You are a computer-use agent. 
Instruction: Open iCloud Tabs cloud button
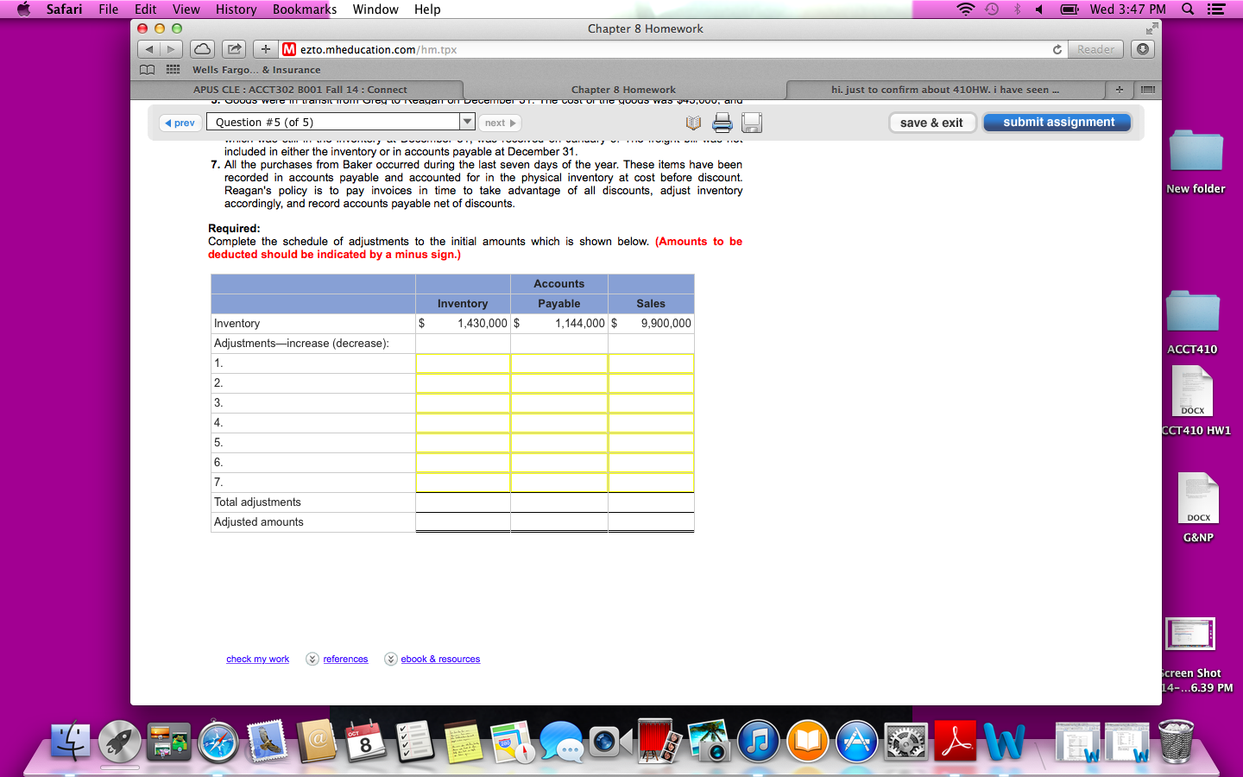202,49
